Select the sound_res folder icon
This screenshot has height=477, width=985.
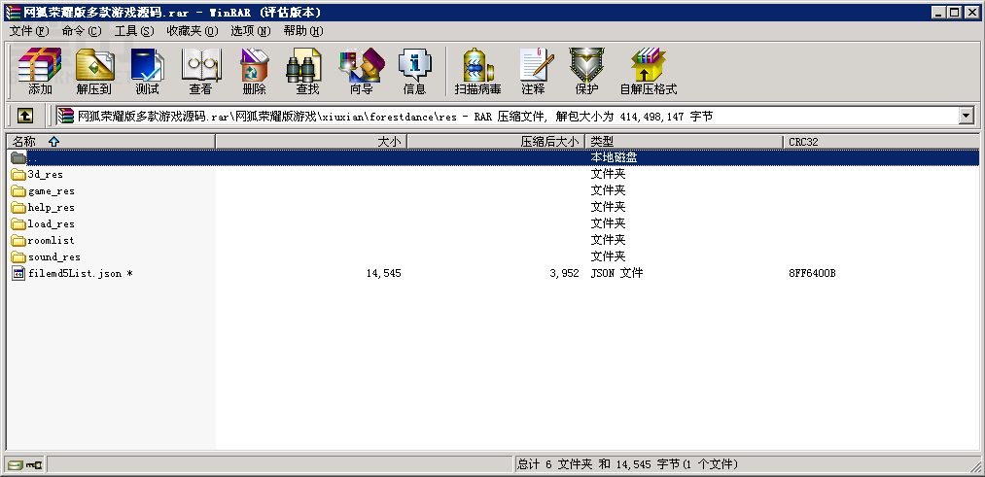pyautogui.click(x=18, y=256)
